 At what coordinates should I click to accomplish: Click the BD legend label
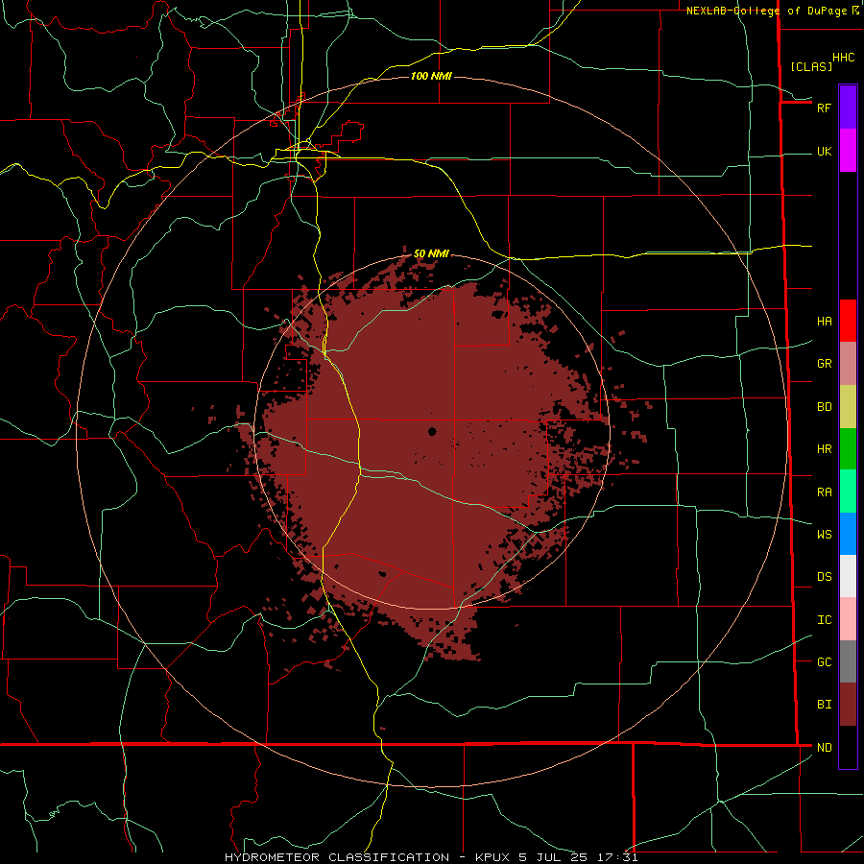click(x=824, y=407)
